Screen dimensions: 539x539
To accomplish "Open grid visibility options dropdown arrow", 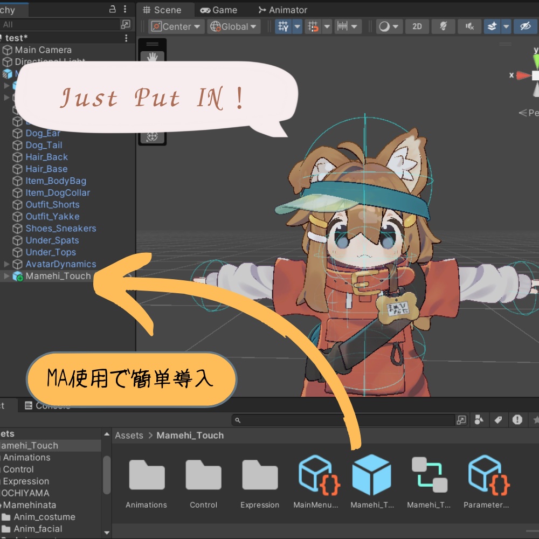I will [298, 26].
